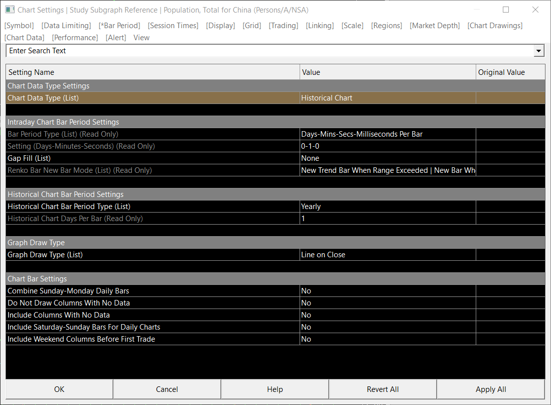Change Historical Chart Bar Period Type Yearly value
The height and width of the screenshot is (405, 551).
click(387, 207)
